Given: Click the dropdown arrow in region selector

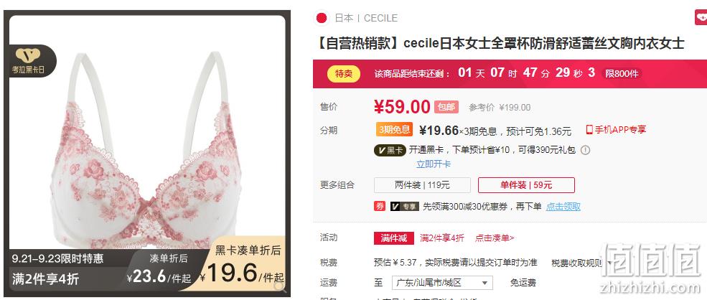Looking at the screenshot, I should click(484, 283).
